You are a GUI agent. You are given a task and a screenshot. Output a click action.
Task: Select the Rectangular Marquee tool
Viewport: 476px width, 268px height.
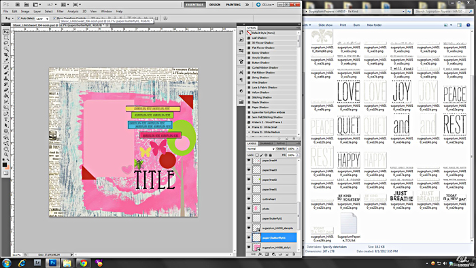coord(5,37)
